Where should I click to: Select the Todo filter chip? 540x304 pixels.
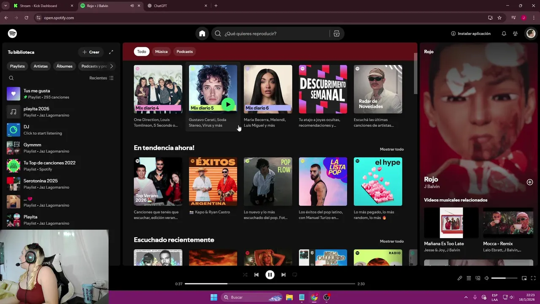(x=142, y=52)
